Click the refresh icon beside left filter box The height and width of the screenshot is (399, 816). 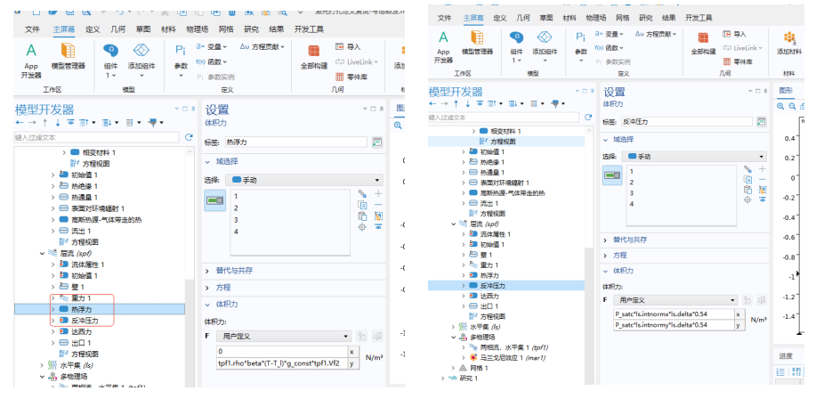coord(189,137)
